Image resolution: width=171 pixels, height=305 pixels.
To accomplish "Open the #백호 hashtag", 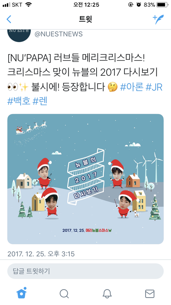I will 19,101.
